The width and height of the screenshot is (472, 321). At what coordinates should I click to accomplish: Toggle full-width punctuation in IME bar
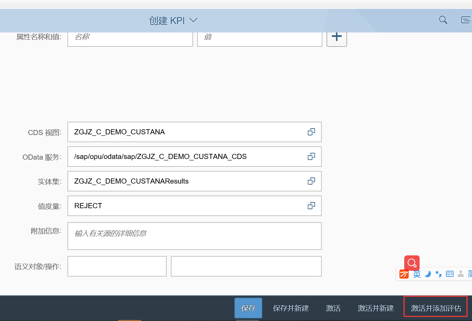coord(438,273)
